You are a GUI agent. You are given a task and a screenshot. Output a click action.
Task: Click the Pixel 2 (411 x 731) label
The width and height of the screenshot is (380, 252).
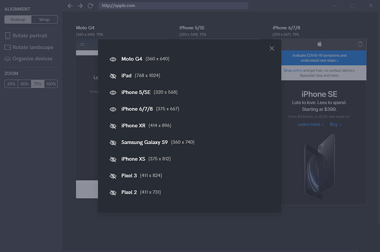141,192
